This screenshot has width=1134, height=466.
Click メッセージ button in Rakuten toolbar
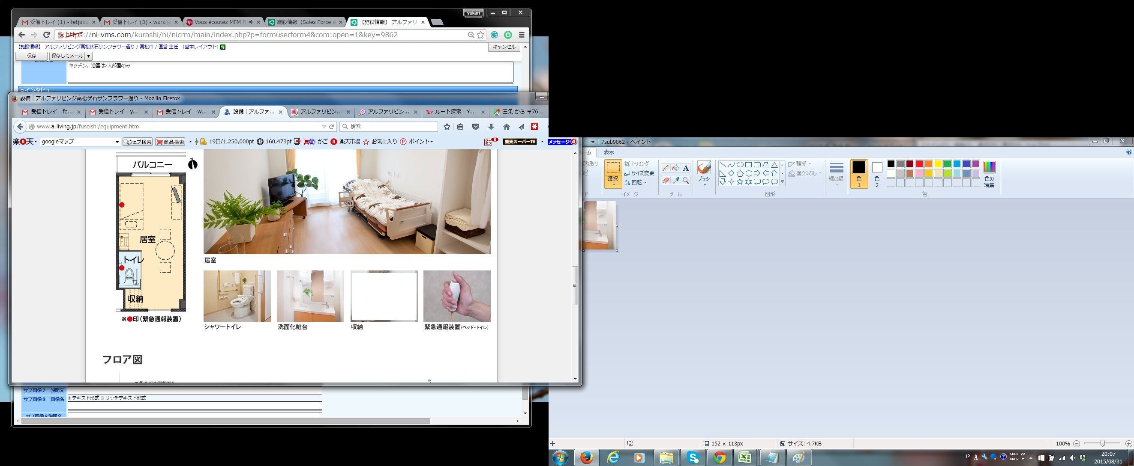562,142
